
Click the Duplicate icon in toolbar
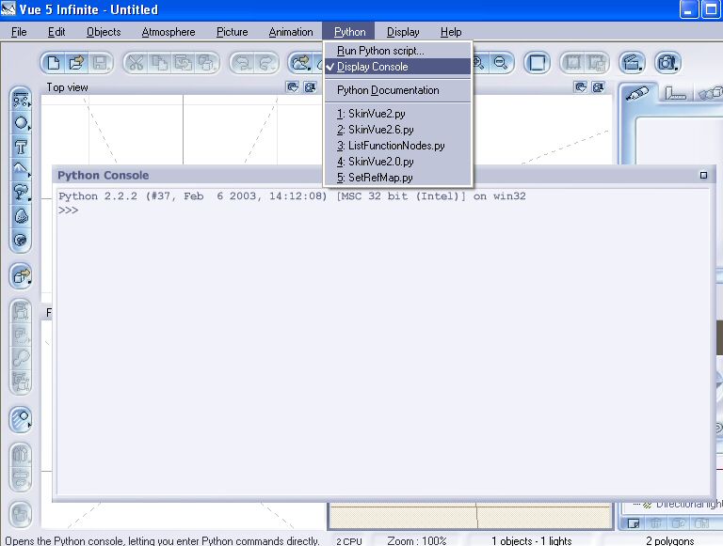206,63
